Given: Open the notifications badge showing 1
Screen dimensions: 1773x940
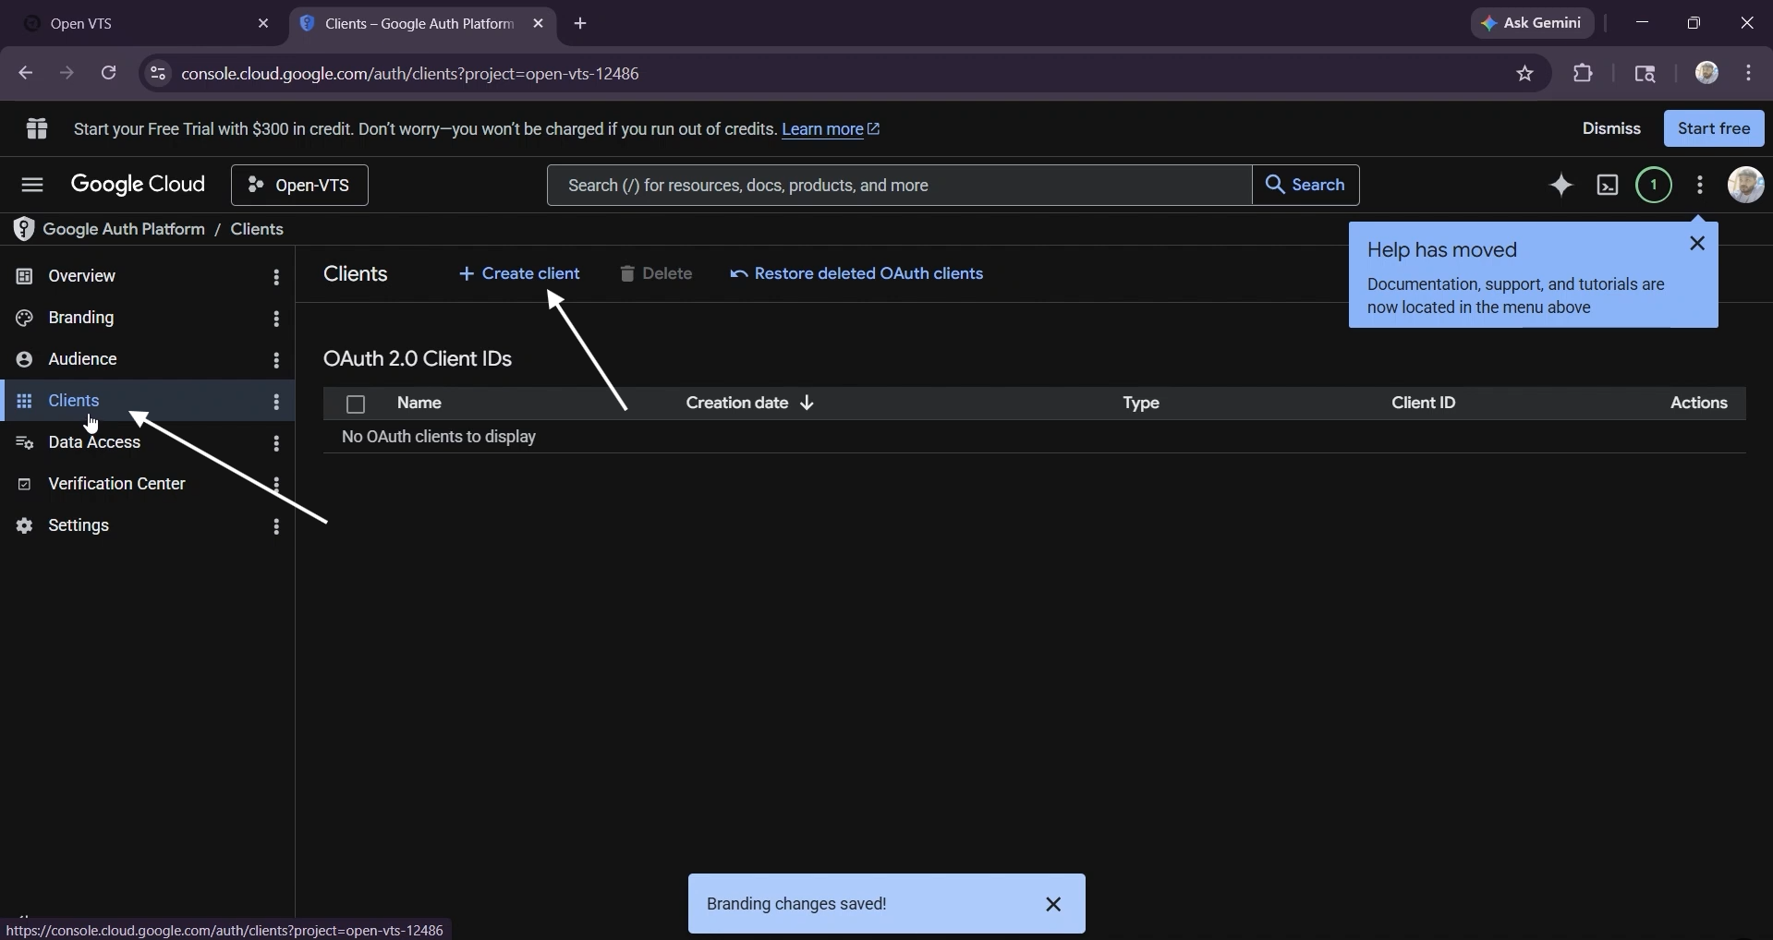Looking at the screenshot, I should coord(1654,186).
